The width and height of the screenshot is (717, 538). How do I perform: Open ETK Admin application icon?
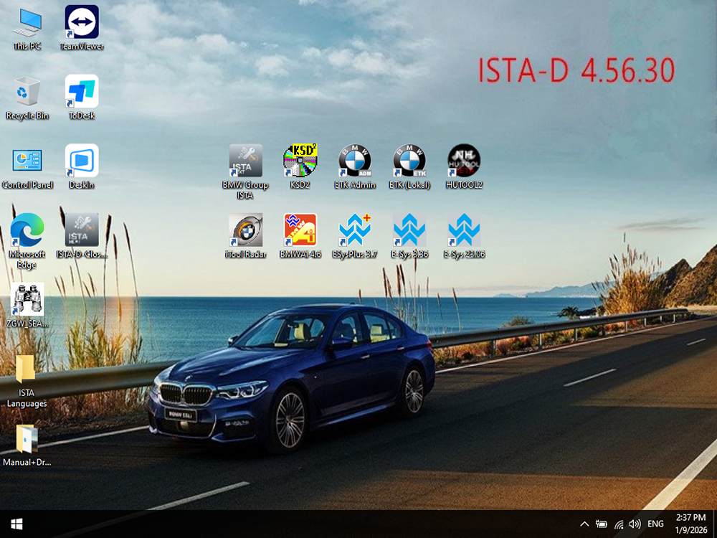click(354, 161)
